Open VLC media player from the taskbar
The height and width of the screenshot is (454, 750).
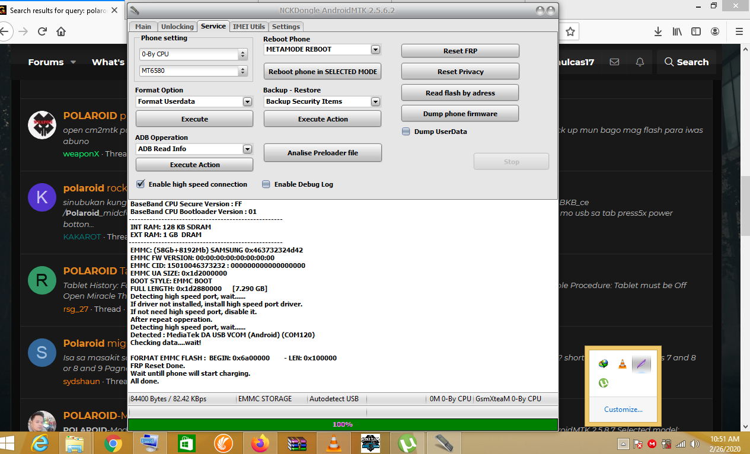(334, 443)
